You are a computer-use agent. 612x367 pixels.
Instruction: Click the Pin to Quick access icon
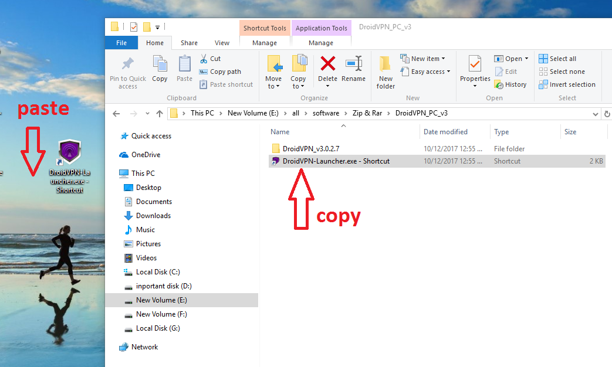pos(127,64)
